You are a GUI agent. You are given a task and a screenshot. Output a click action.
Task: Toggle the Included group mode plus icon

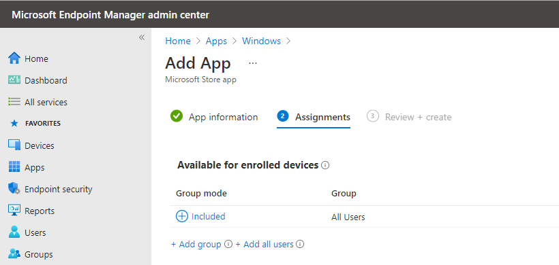point(182,216)
